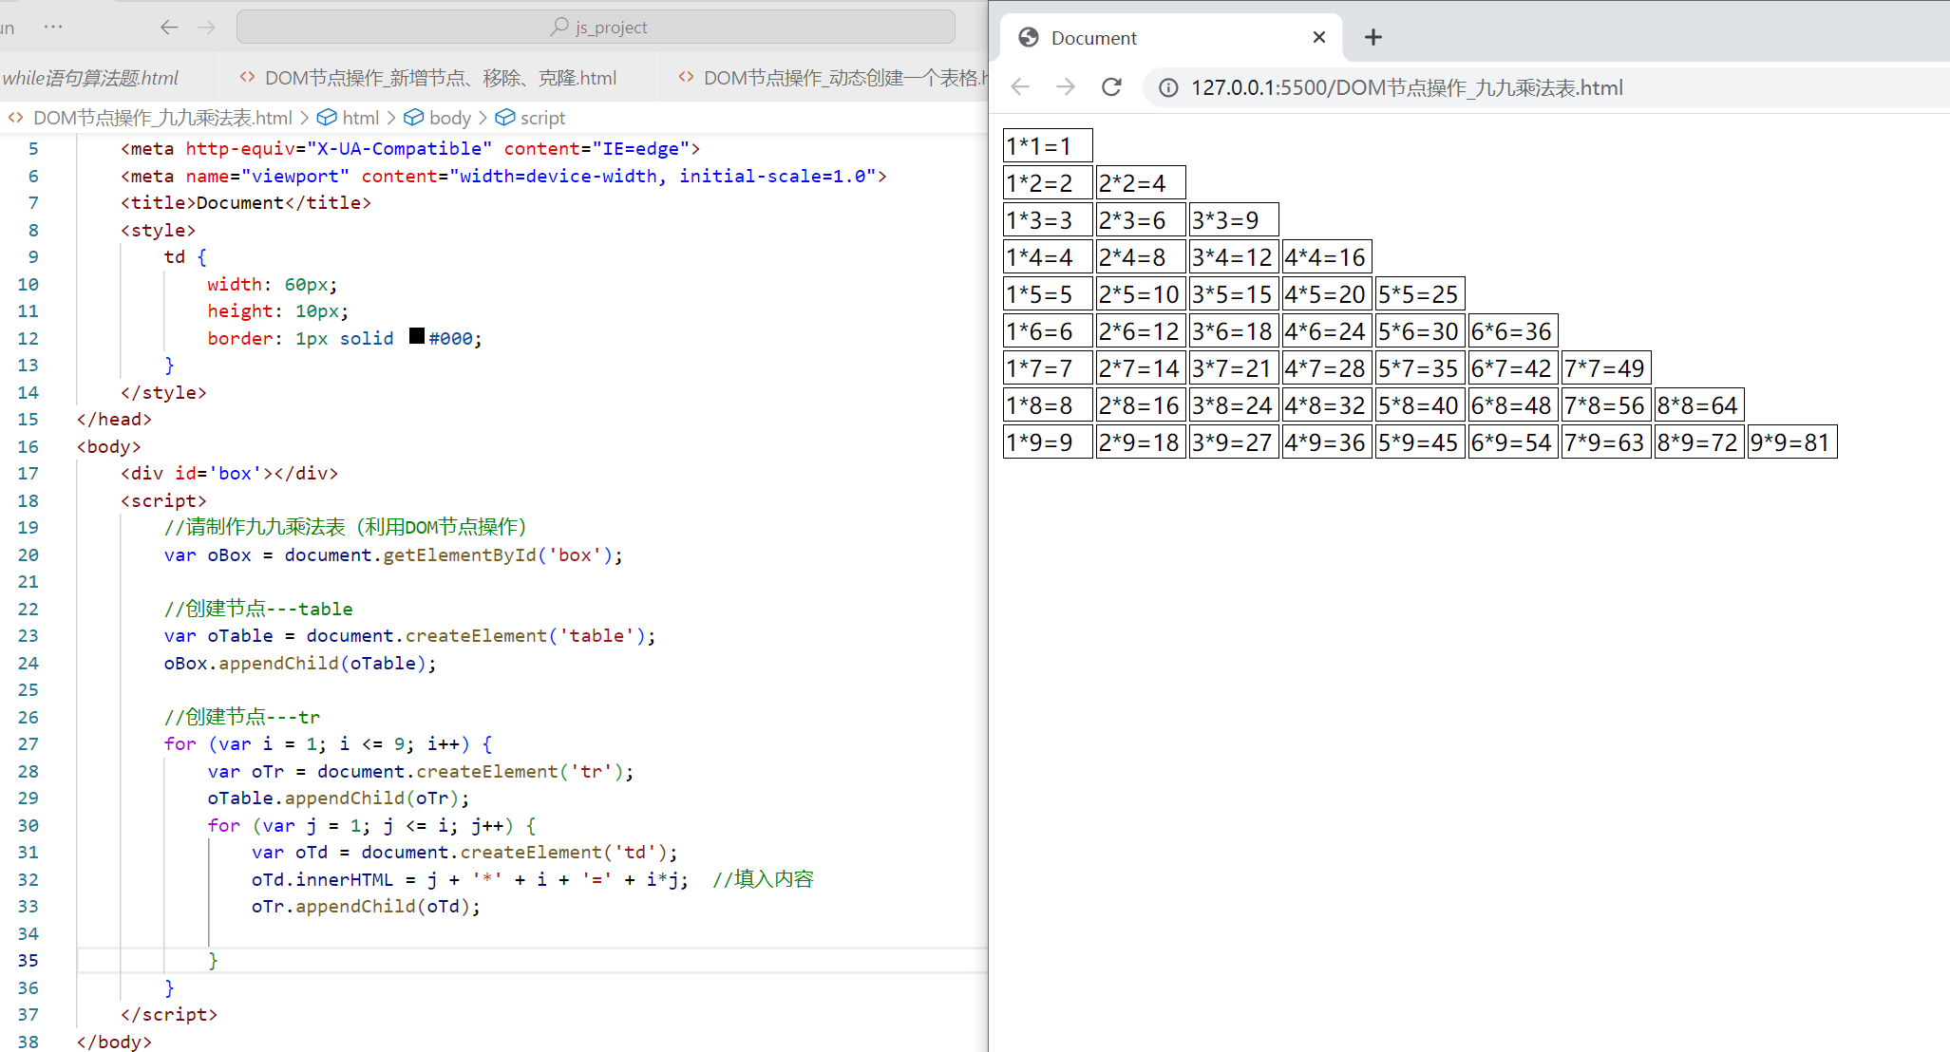This screenshot has width=1950, height=1052.
Task: Click the comment //创建节点---tr
Action: (242, 717)
